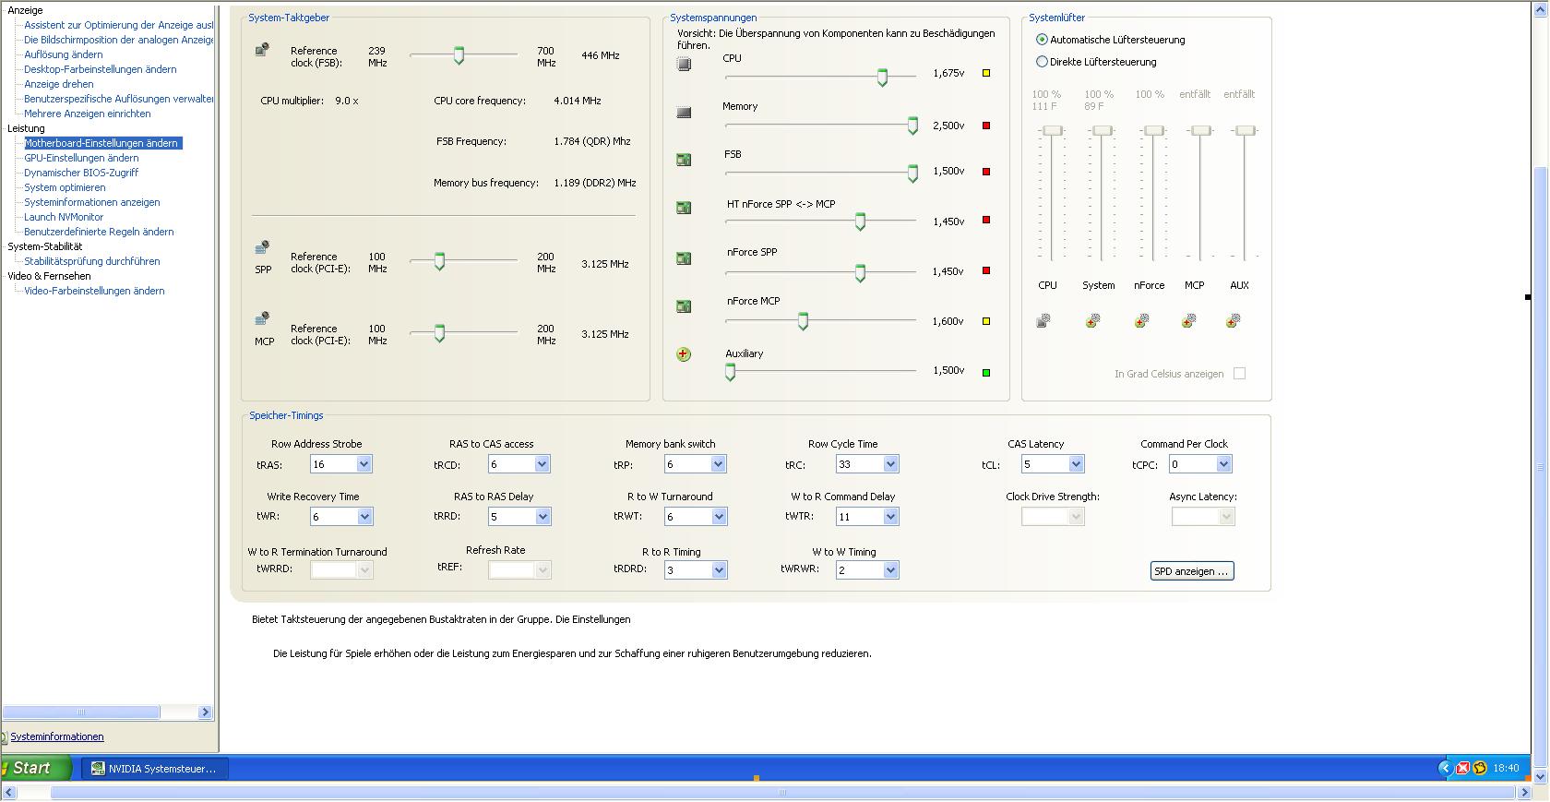Open the tRC Row Cycle Time dropdown
The width and height of the screenshot is (1550, 802).
[x=890, y=464]
